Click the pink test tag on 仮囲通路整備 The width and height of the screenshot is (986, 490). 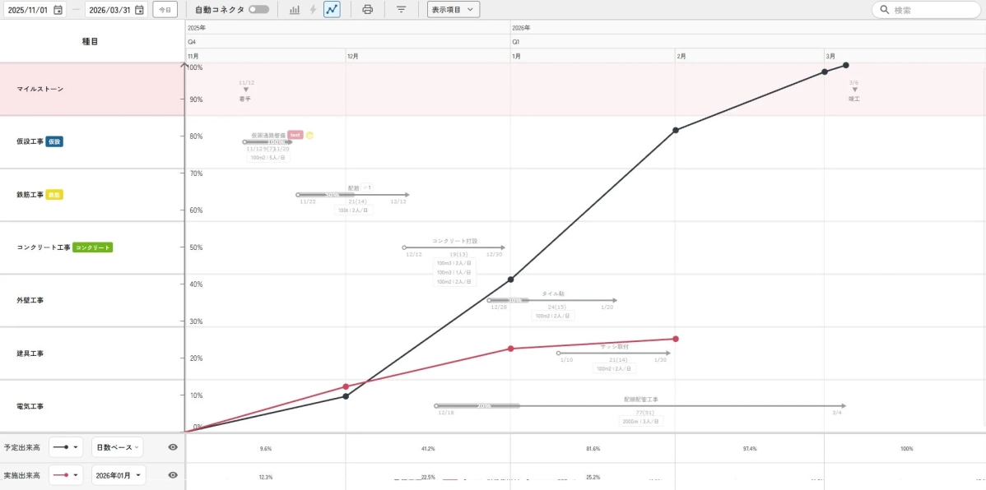(295, 135)
